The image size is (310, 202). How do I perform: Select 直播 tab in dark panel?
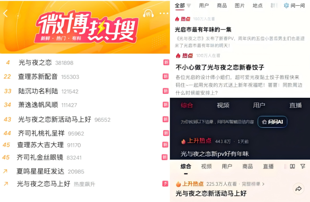pyautogui.click(x=296, y=105)
